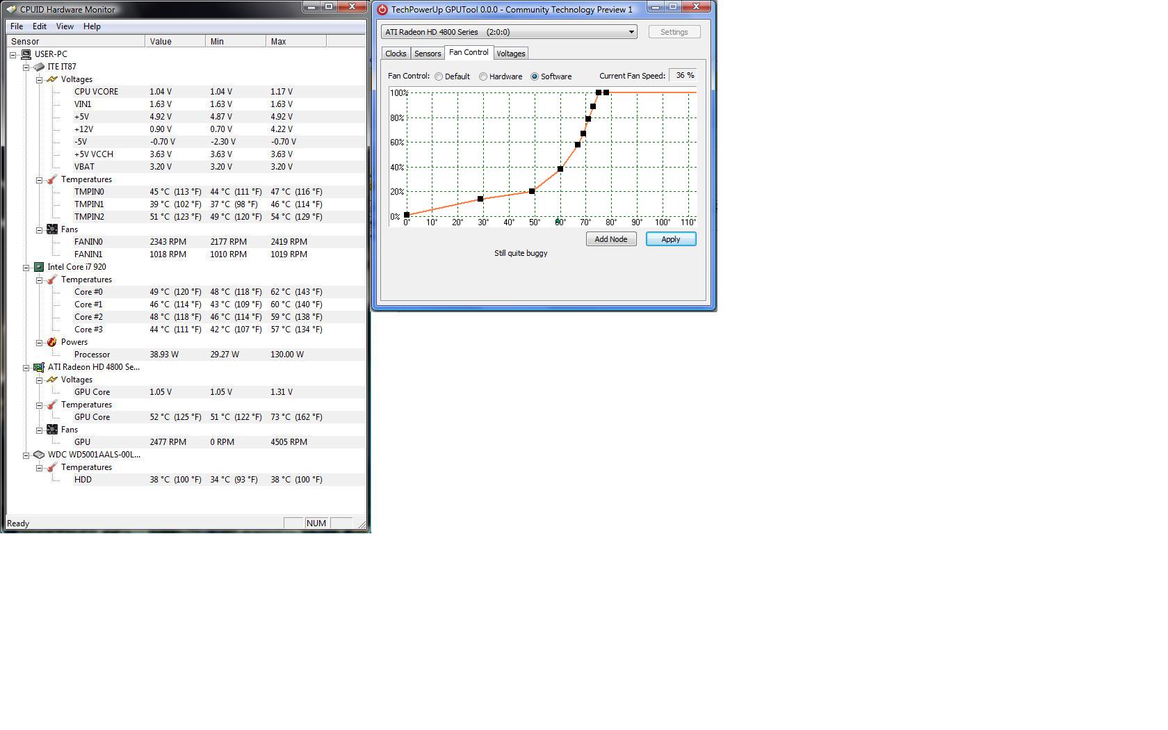Collapse the Powers group
The image size is (1168, 730).
point(40,342)
